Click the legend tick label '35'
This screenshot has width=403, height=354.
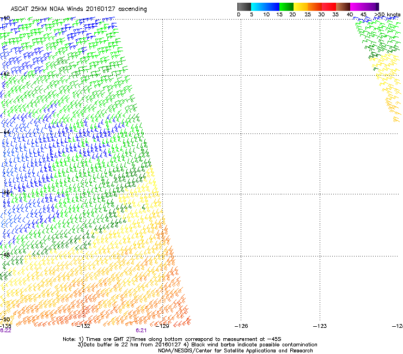(x=335, y=15)
